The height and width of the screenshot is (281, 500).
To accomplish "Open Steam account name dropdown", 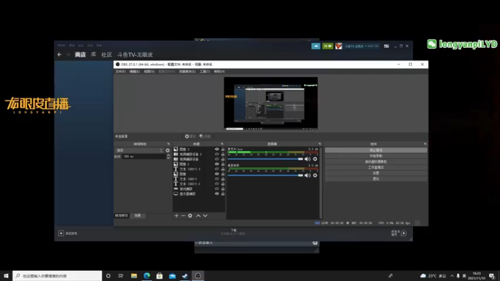I will 362,46.
